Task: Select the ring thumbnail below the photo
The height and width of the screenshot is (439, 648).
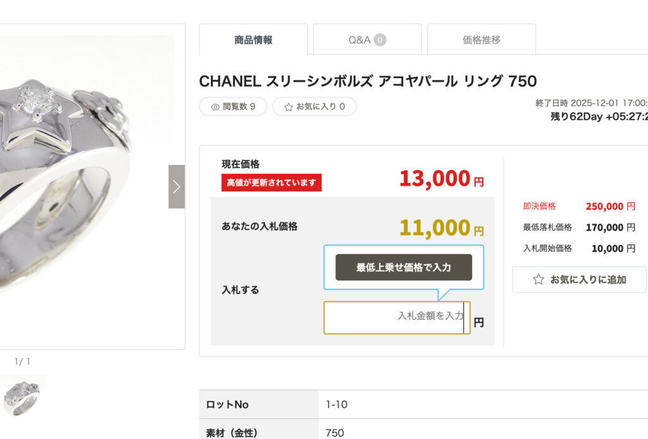Action: point(23,396)
